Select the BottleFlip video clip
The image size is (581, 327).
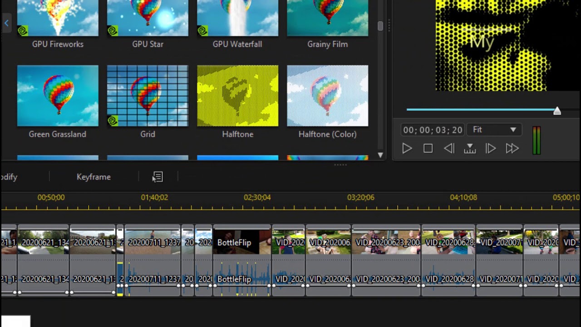241,242
